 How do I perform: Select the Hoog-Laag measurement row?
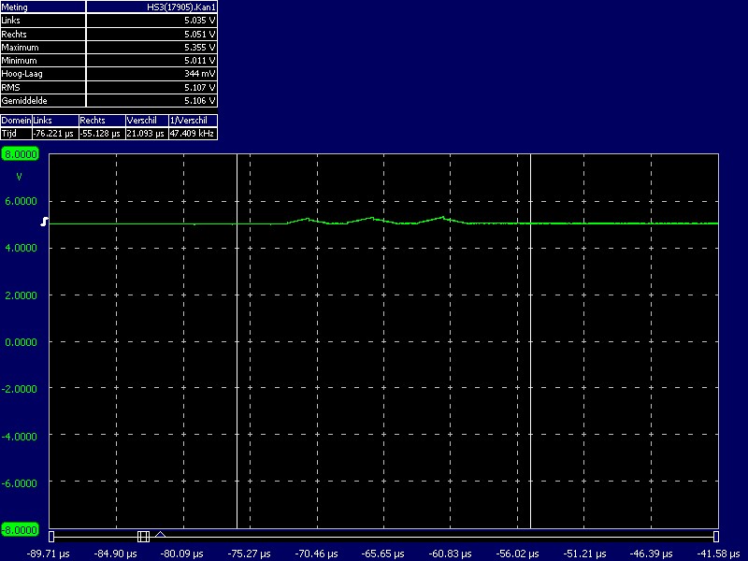pyautogui.click(x=108, y=73)
